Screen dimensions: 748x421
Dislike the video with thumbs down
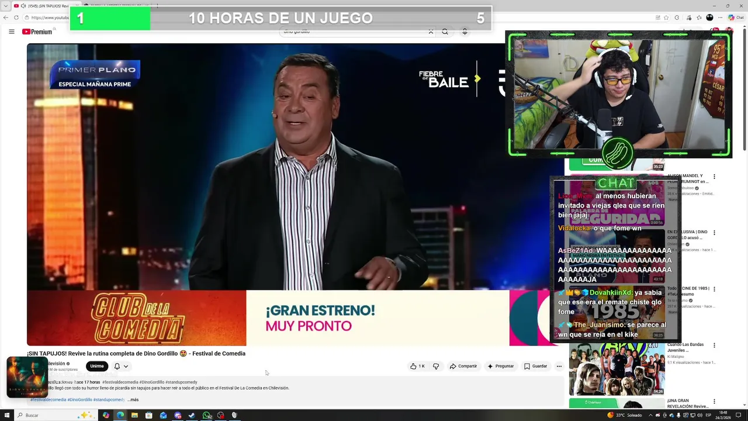point(436,366)
